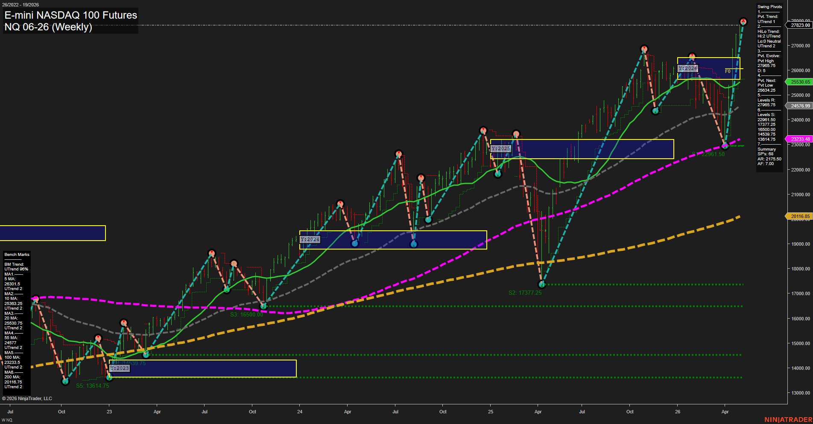Click the W NQ label at bottom left

[7, 420]
